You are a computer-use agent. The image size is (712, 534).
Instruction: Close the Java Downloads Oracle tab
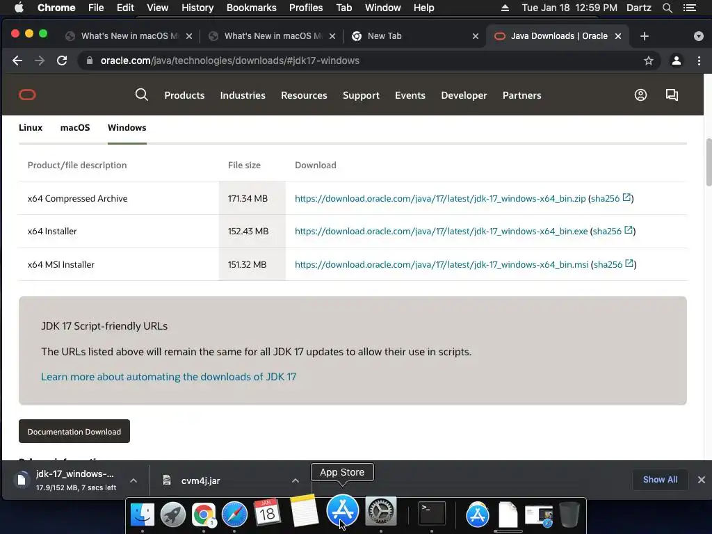618,36
